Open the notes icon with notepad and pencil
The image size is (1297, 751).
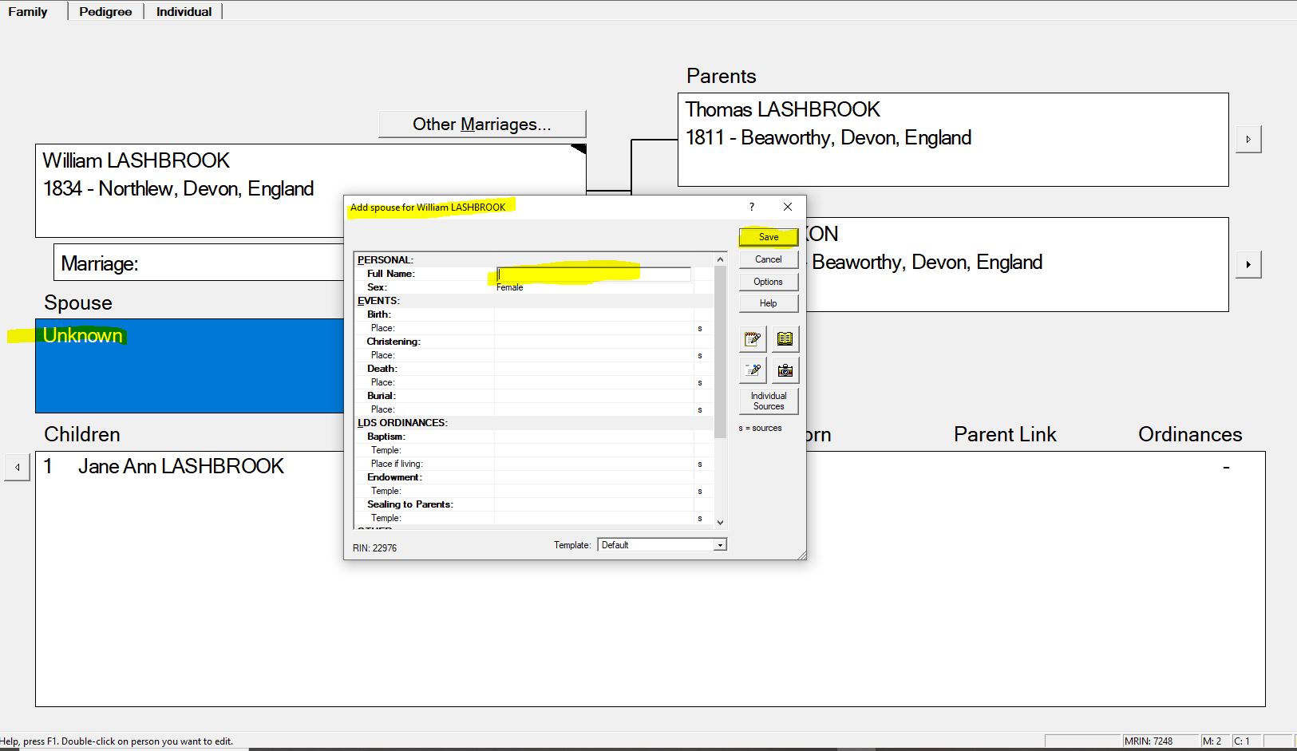point(753,339)
